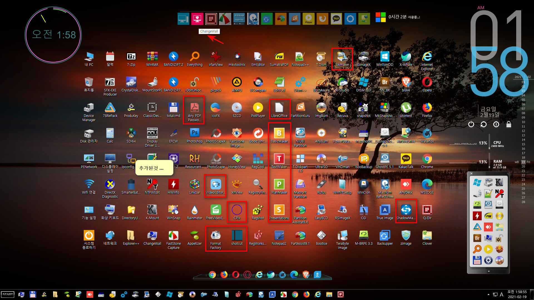Open LibreOffice desktop icon

279,110
